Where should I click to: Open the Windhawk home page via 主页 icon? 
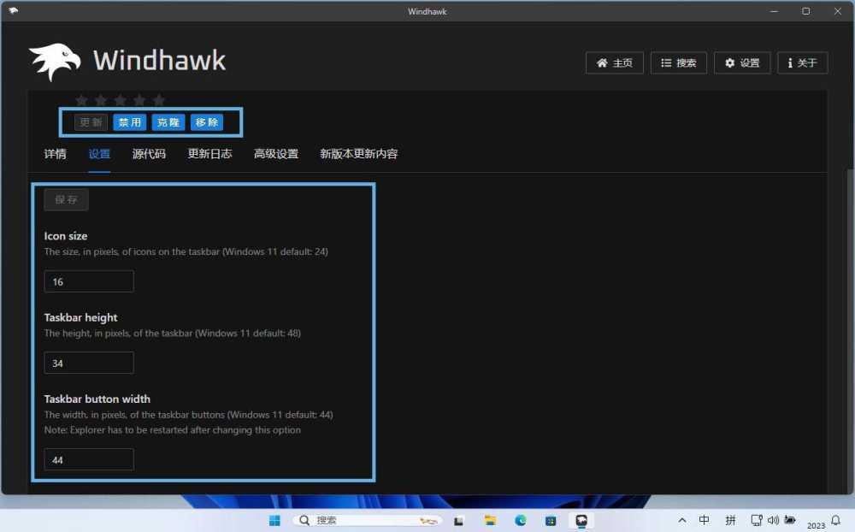614,62
